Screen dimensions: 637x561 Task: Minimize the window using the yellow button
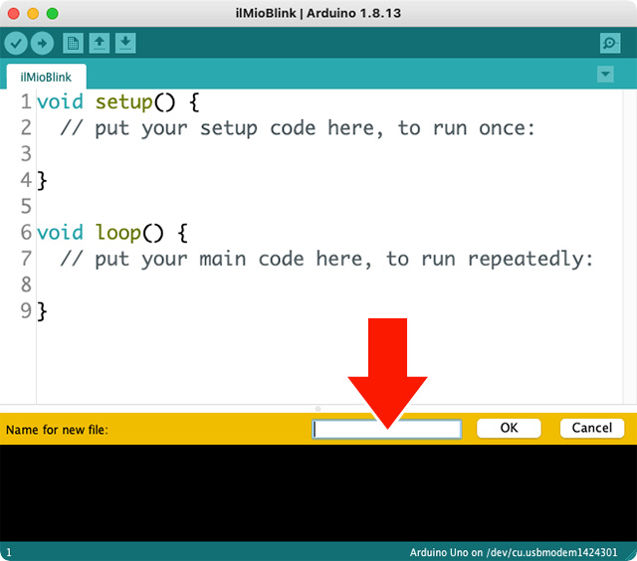click(33, 13)
